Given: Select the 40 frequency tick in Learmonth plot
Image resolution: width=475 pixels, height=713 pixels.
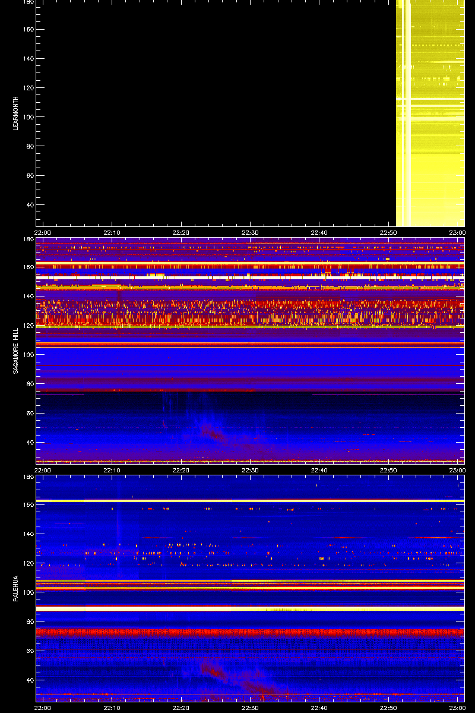Looking at the screenshot, I should click(30, 205).
